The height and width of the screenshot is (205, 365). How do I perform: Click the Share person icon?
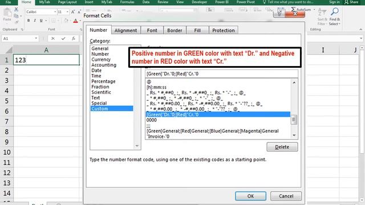[347, 2]
